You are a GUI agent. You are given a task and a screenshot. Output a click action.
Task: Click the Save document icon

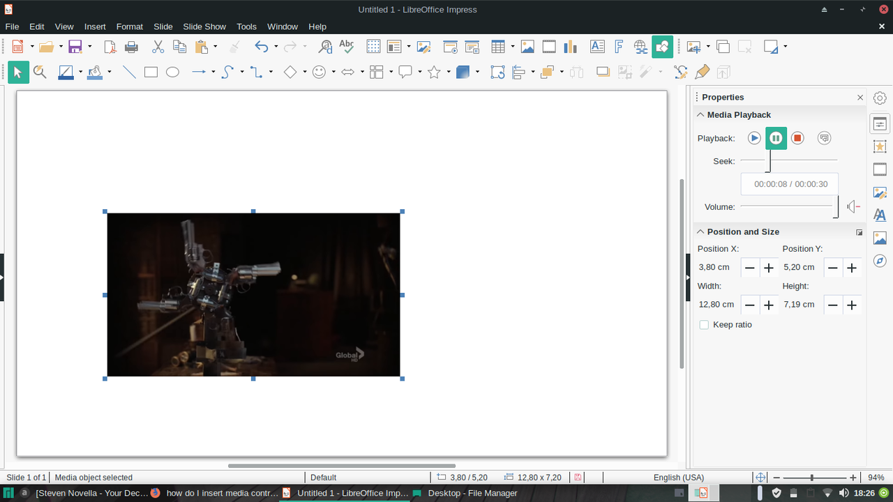75,47
